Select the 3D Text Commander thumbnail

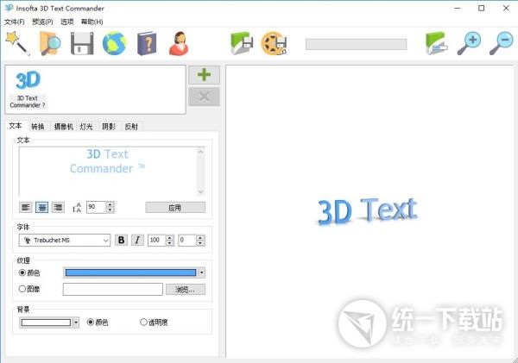pos(28,89)
